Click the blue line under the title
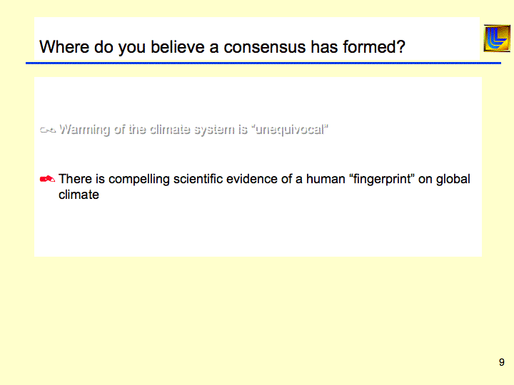The image size is (514, 385). coord(263,63)
